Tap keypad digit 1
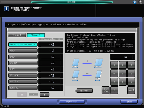The height and width of the screenshot is (108, 144). click(114, 65)
